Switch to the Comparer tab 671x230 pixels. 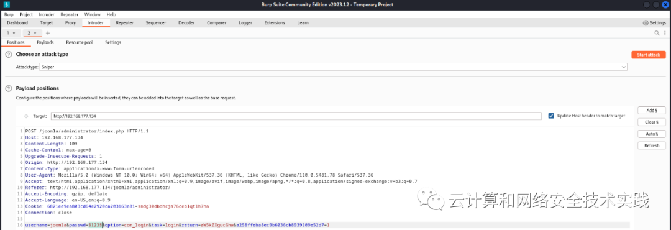217,23
